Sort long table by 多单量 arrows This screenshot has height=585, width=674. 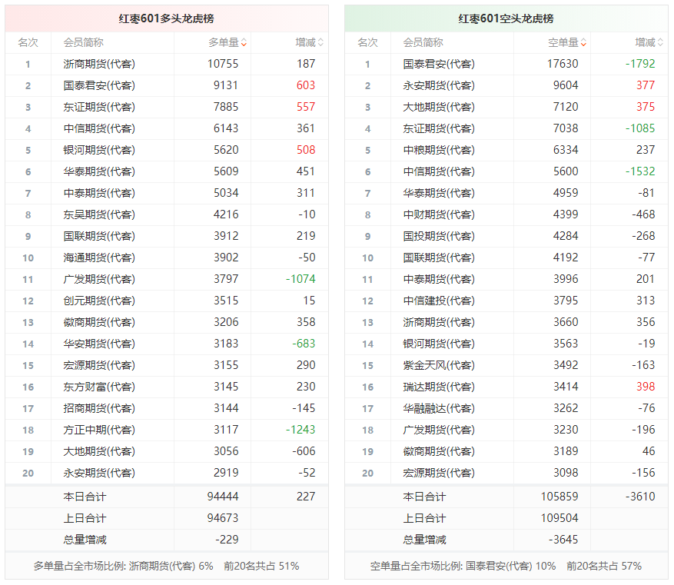point(244,42)
